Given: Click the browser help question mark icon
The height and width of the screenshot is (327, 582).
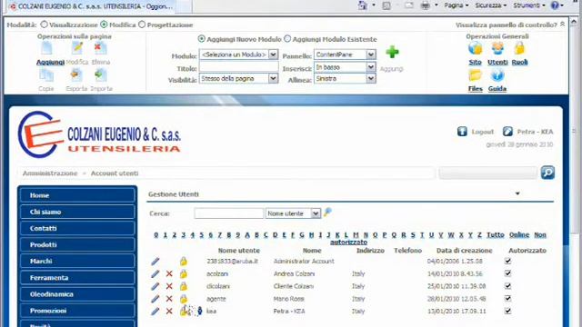Looking at the screenshot, I should point(555,5).
